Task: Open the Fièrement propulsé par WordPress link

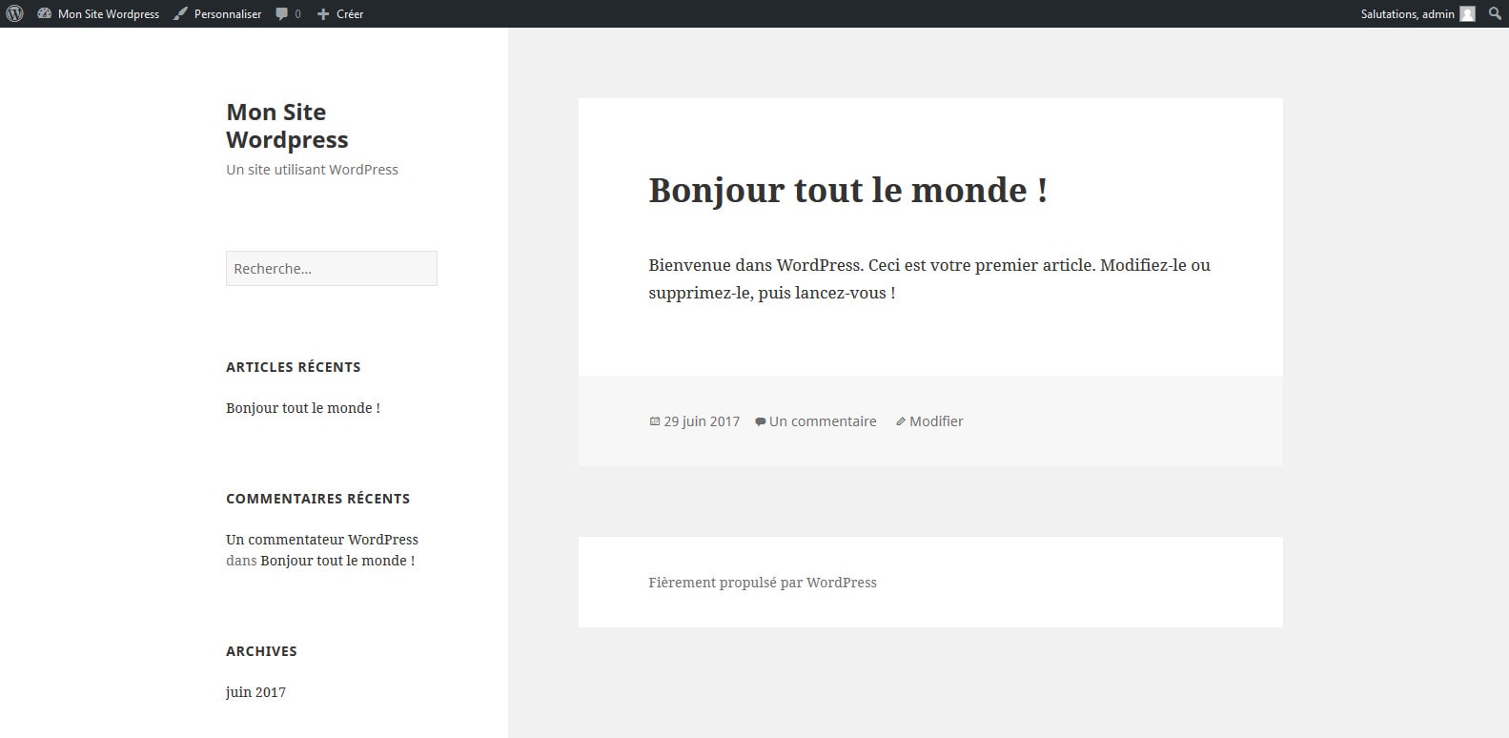Action: pyautogui.click(x=763, y=583)
